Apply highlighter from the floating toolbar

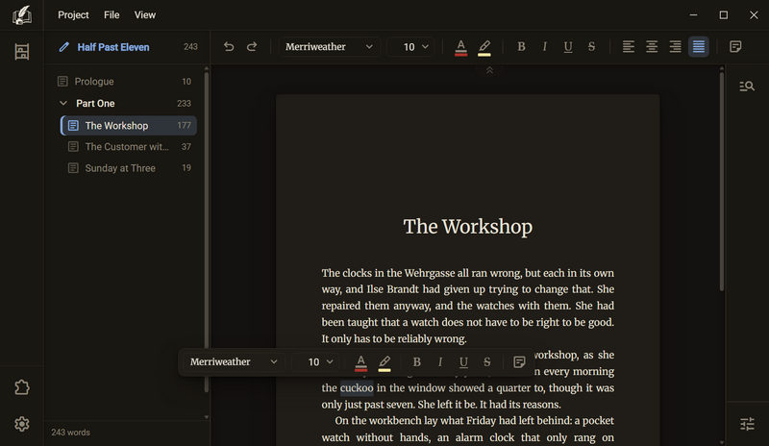384,362
